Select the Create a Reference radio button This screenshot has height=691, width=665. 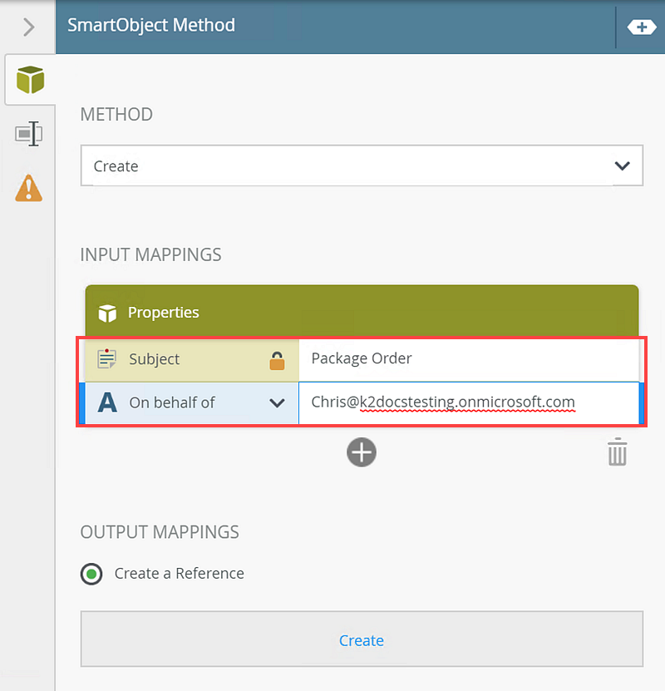[91, 574]
